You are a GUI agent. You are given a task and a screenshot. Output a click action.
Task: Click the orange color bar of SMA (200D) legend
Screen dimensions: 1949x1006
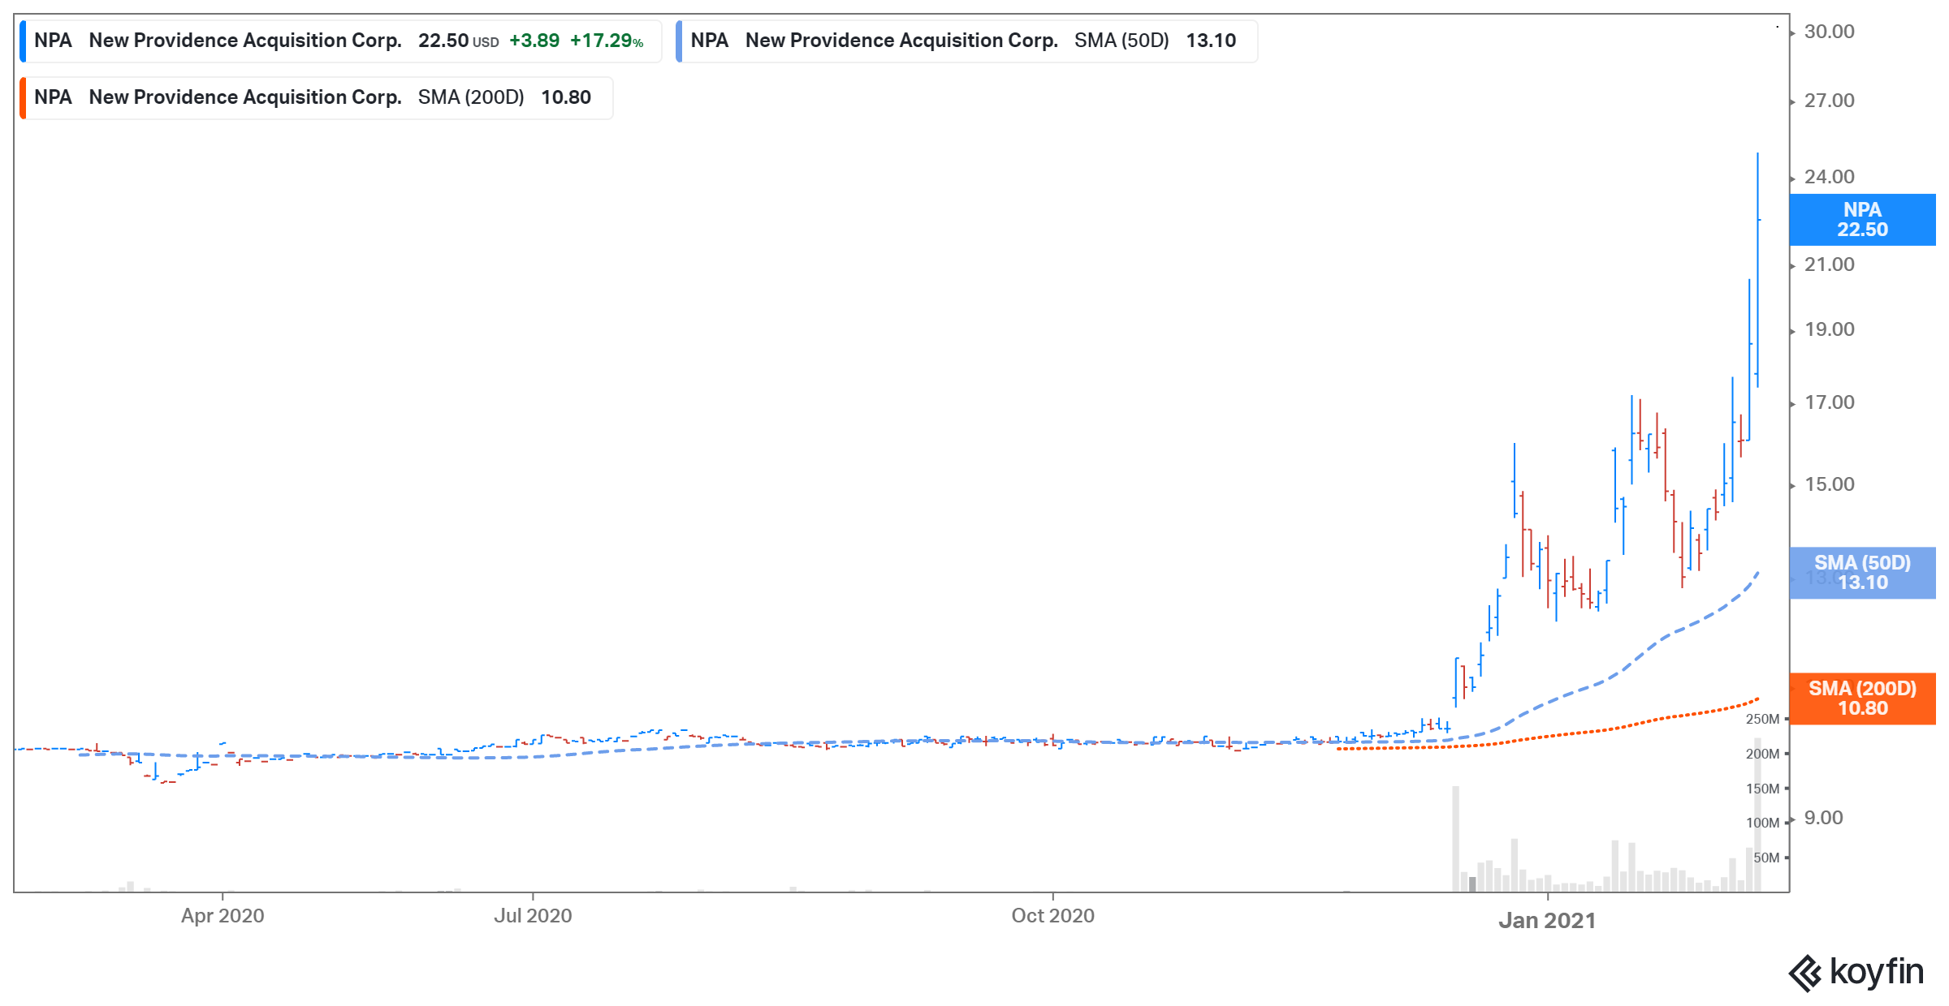(x=23, y=98)
